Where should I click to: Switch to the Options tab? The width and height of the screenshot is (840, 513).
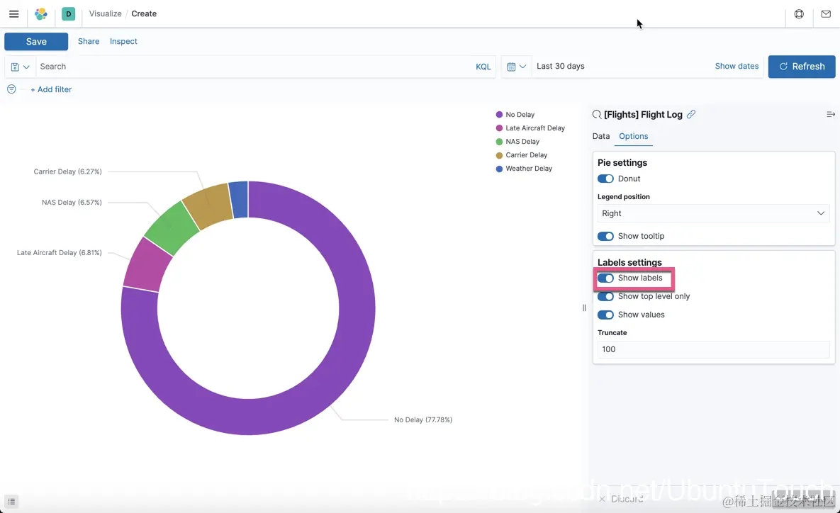[633, 136]
